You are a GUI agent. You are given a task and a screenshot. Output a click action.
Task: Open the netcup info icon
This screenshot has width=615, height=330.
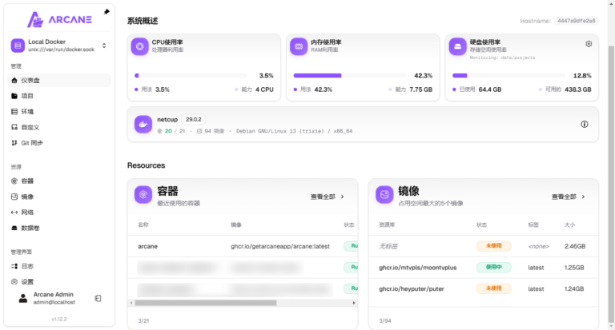point(585,124)
